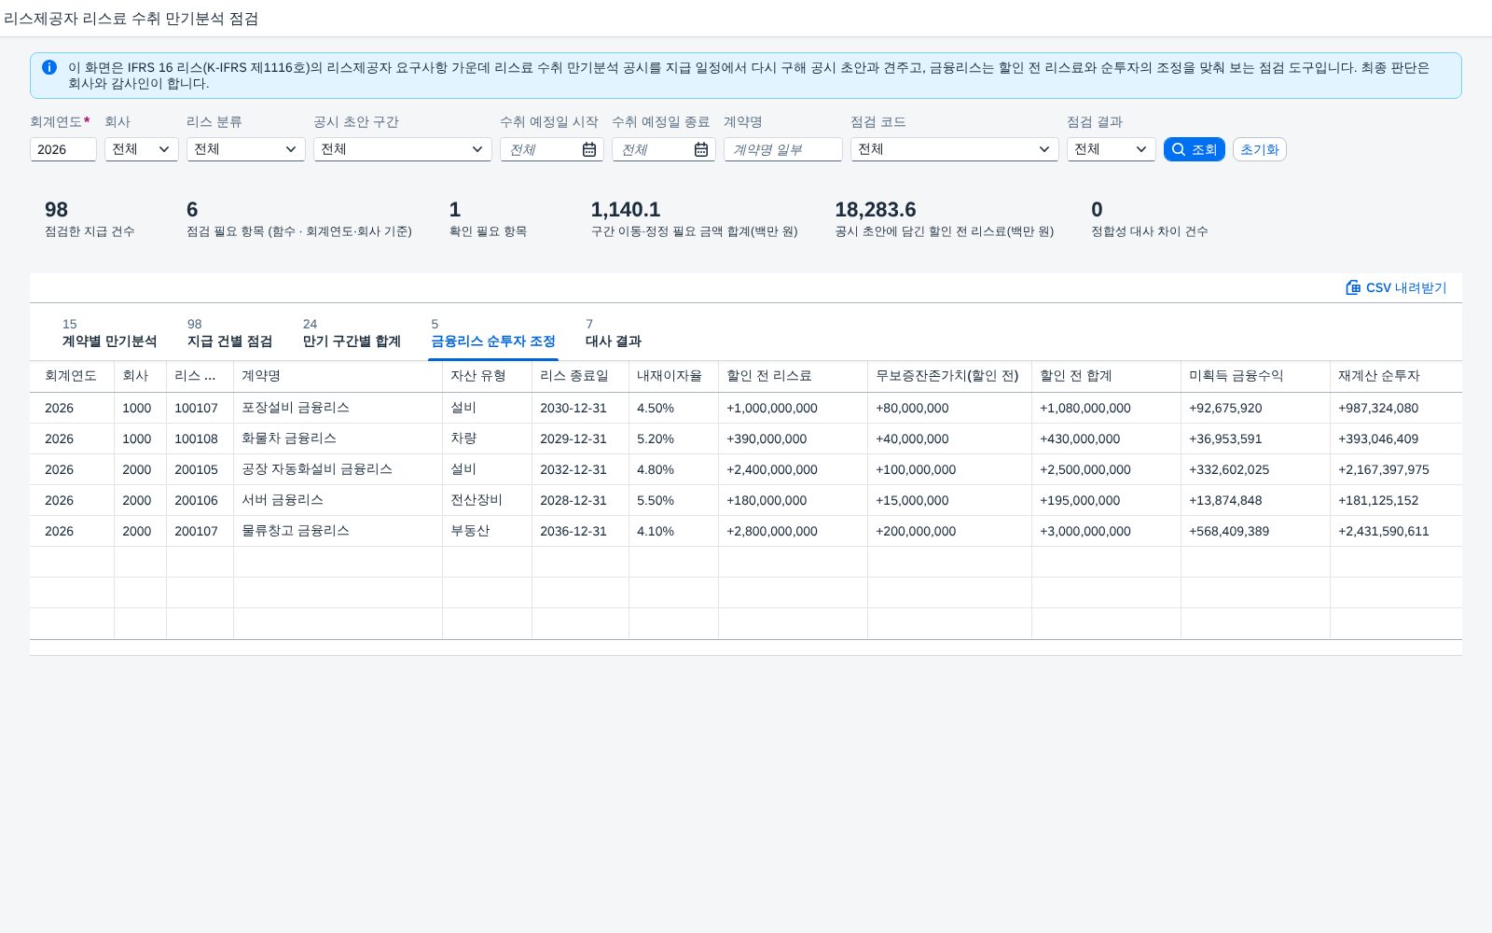The height and width of the screenshot is (933, 1492).
Task: Switch to the 계약별 만기분석 tab
Action: 109,333
